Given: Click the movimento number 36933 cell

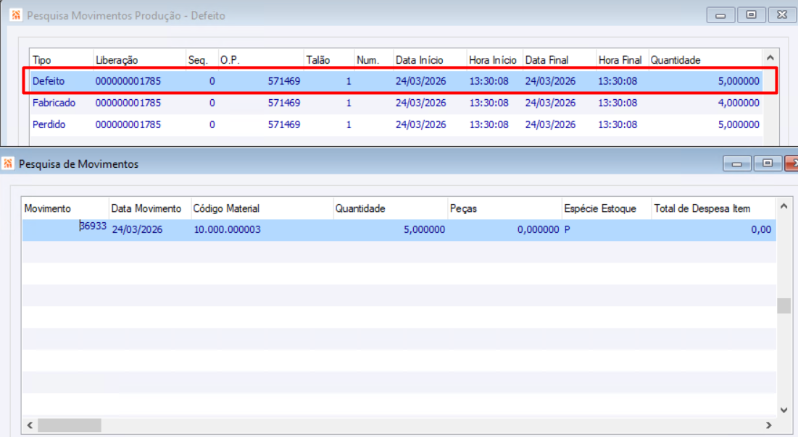Looking at the screenshot, I should pyautogui.click(x=93, y=226).
